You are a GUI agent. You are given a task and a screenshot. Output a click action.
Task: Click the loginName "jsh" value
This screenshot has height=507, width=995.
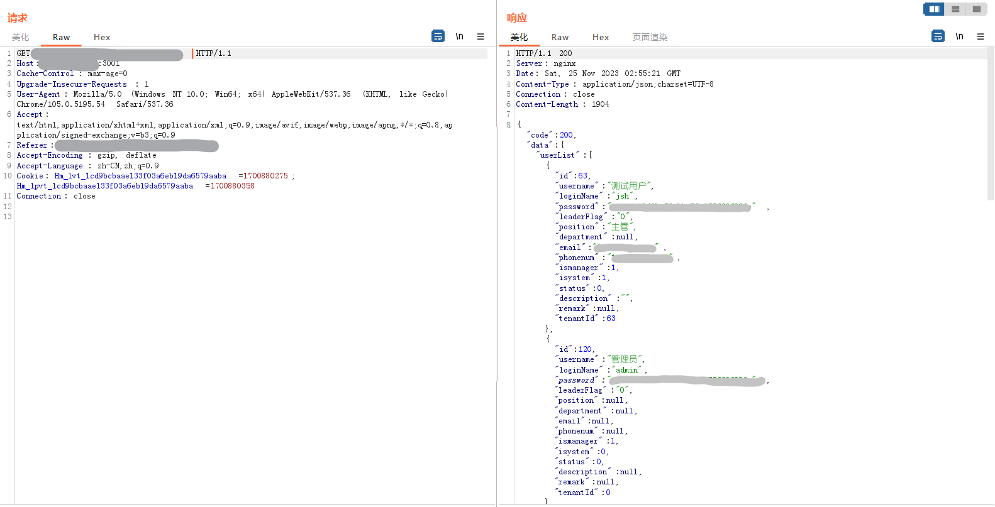pos(623,196)
